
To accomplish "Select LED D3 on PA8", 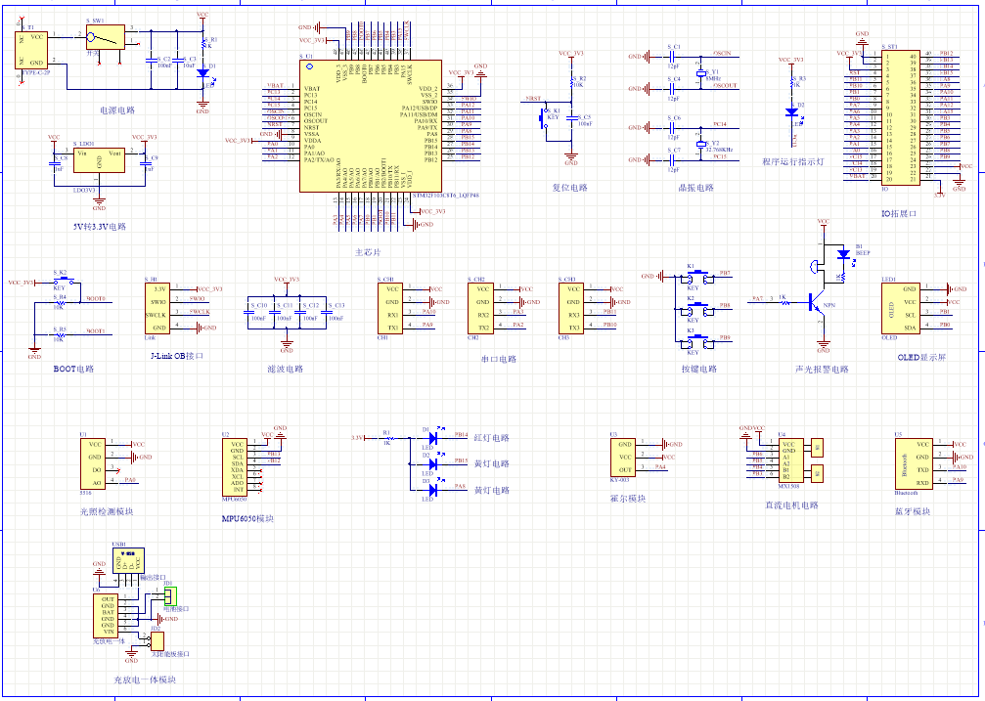I will pos(432,489).
